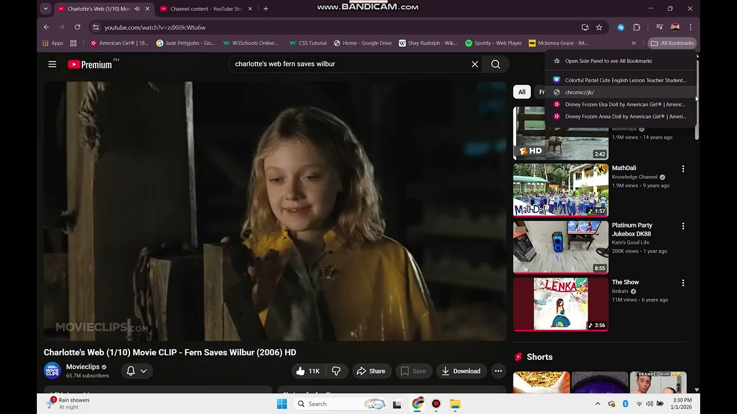Save the video to a playlist
The image size is (737, 414).
413,371
